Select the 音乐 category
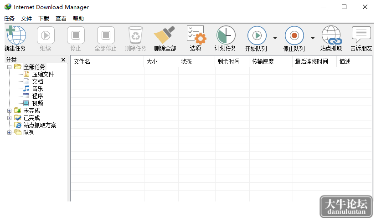This screenshot has width=376, height=221. point(38,89)
